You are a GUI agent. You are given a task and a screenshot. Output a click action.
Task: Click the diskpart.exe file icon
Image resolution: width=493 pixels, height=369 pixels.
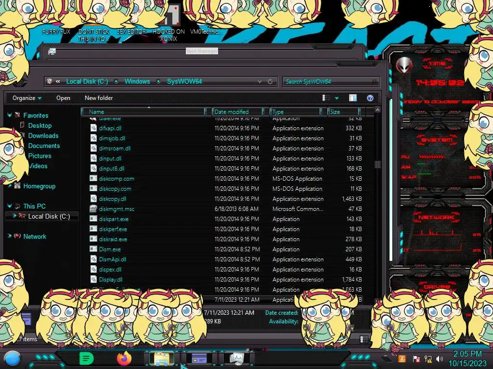(x=93, y=219)
